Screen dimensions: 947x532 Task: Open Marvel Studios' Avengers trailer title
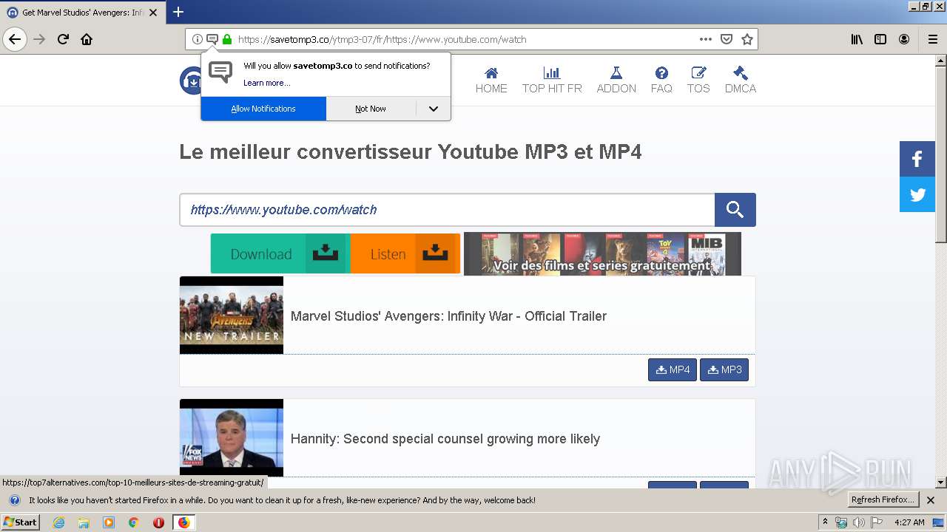click(x=448, y=316)
